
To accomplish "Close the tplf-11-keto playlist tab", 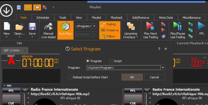I will (x=25, y=51).
